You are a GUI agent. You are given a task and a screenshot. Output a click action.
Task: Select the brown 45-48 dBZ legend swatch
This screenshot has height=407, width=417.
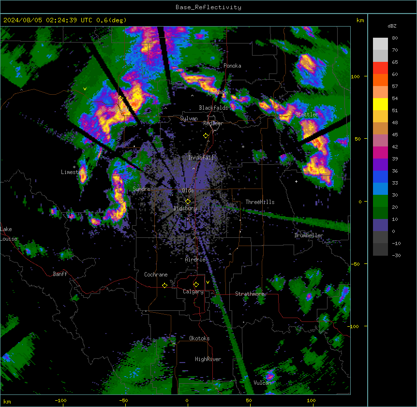tap(380, 128)
